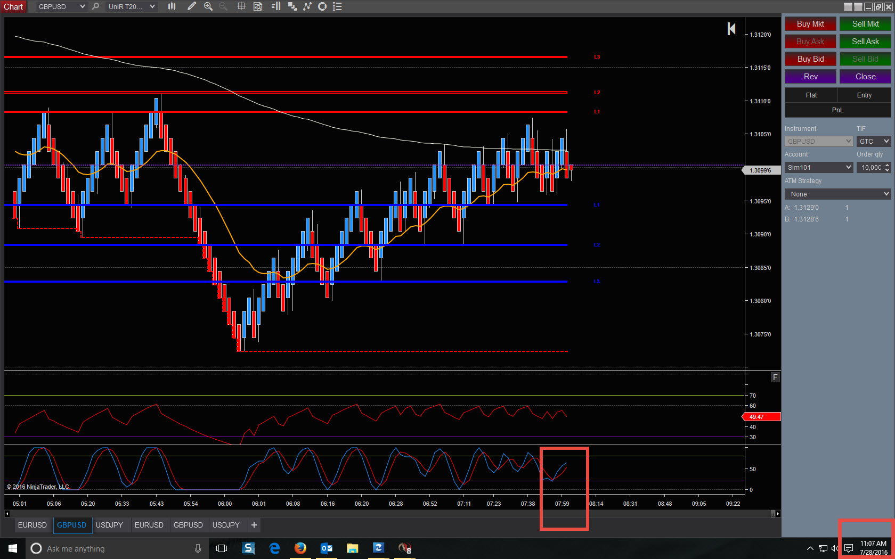Open the Sim101 account dropdown

tap(819, 168)
